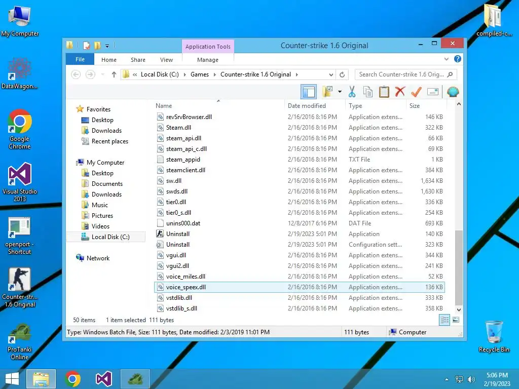Open Visual Studio from the taskbar
Viewport: 519px width, 389px height.
[103, 379]
